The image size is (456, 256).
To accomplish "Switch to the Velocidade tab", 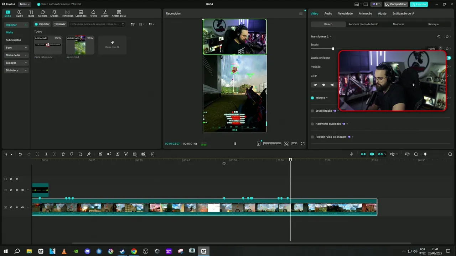I will 345,14.
